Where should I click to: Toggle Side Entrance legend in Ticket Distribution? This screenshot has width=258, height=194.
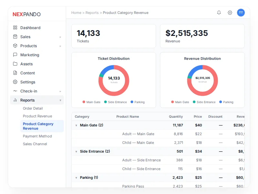[x=115, y=102]
